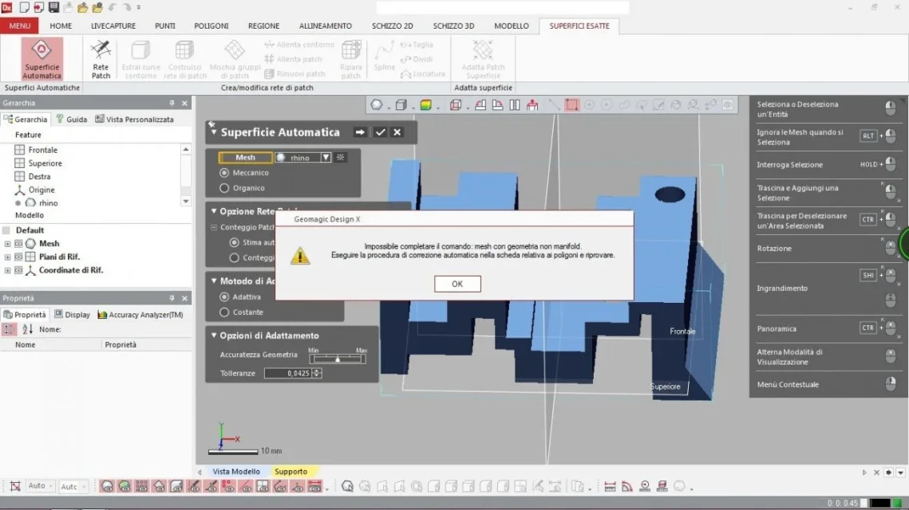This screenshot has height=510, width=909.
Task: Click the Mesh selection button
Action: pyautogui.click(x=245, y=158)
